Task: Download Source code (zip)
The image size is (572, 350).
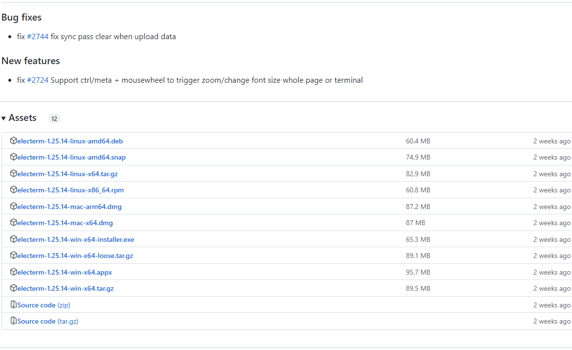Action: click(x=44, y=305)
